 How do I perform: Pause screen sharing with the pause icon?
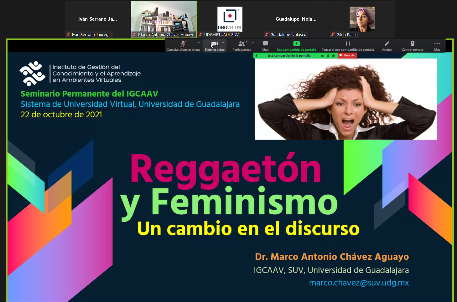pos(347,44)
